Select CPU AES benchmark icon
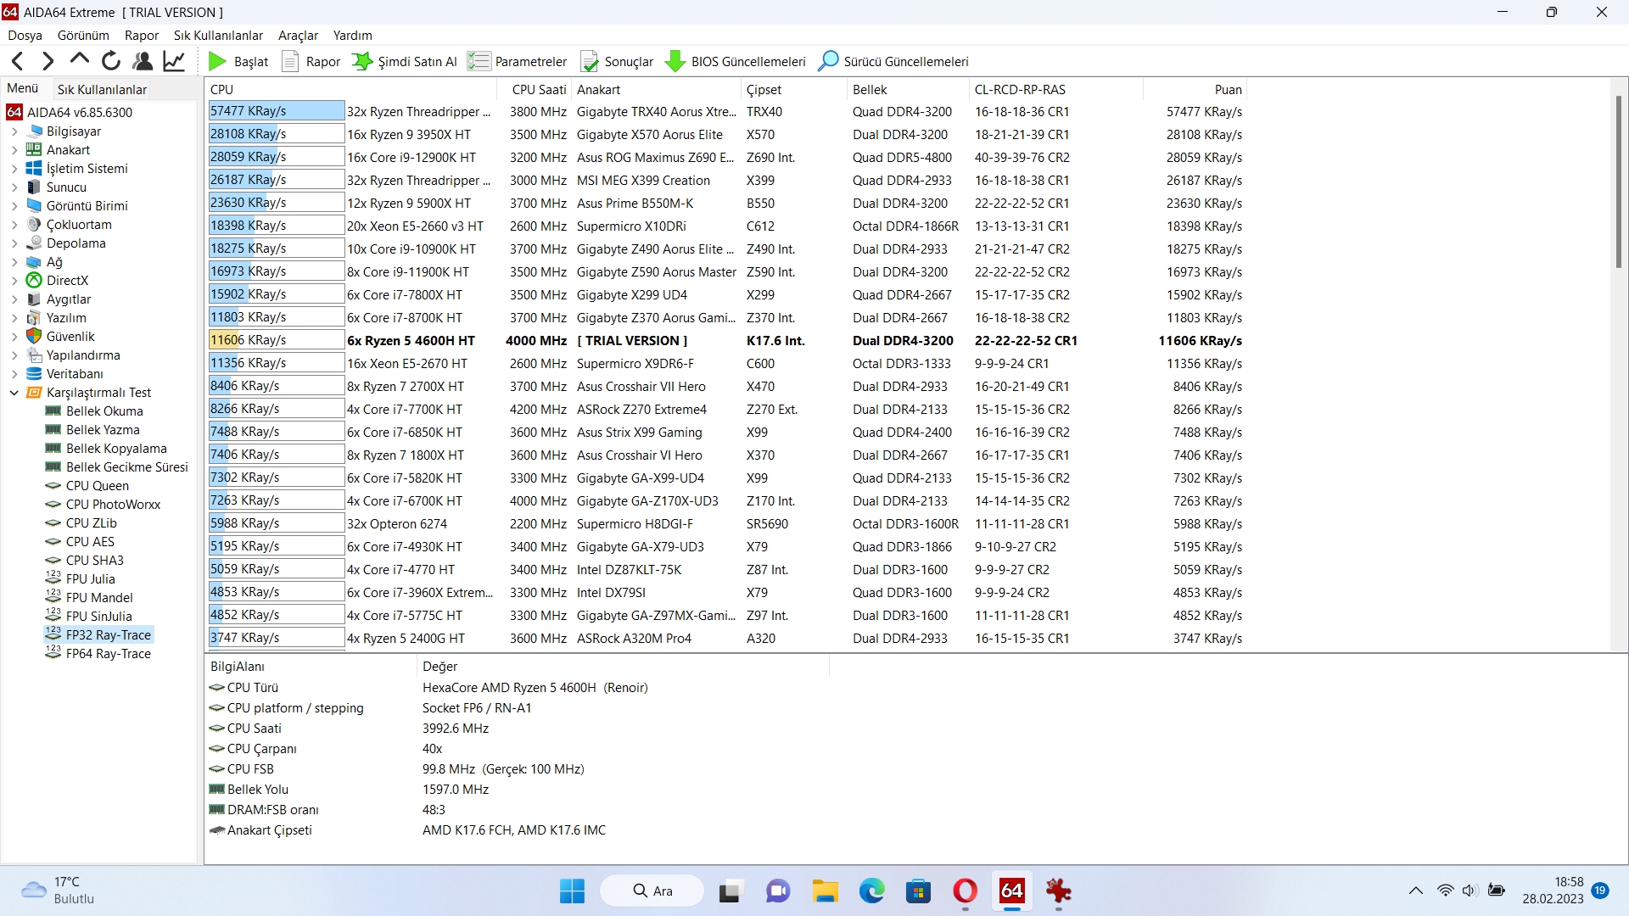 tap(53, 542)
